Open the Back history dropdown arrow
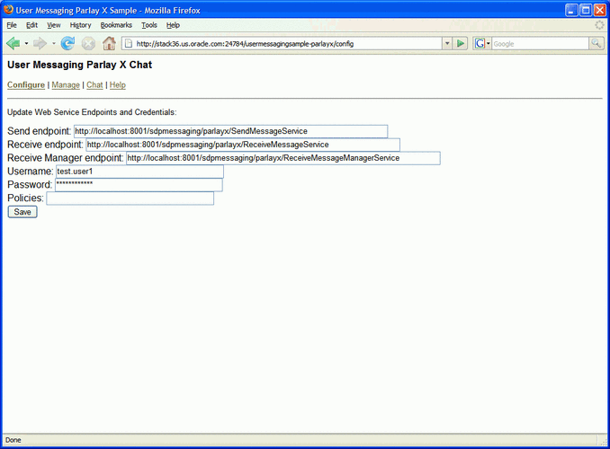This screenshot has height=449, width=610. 26,43
